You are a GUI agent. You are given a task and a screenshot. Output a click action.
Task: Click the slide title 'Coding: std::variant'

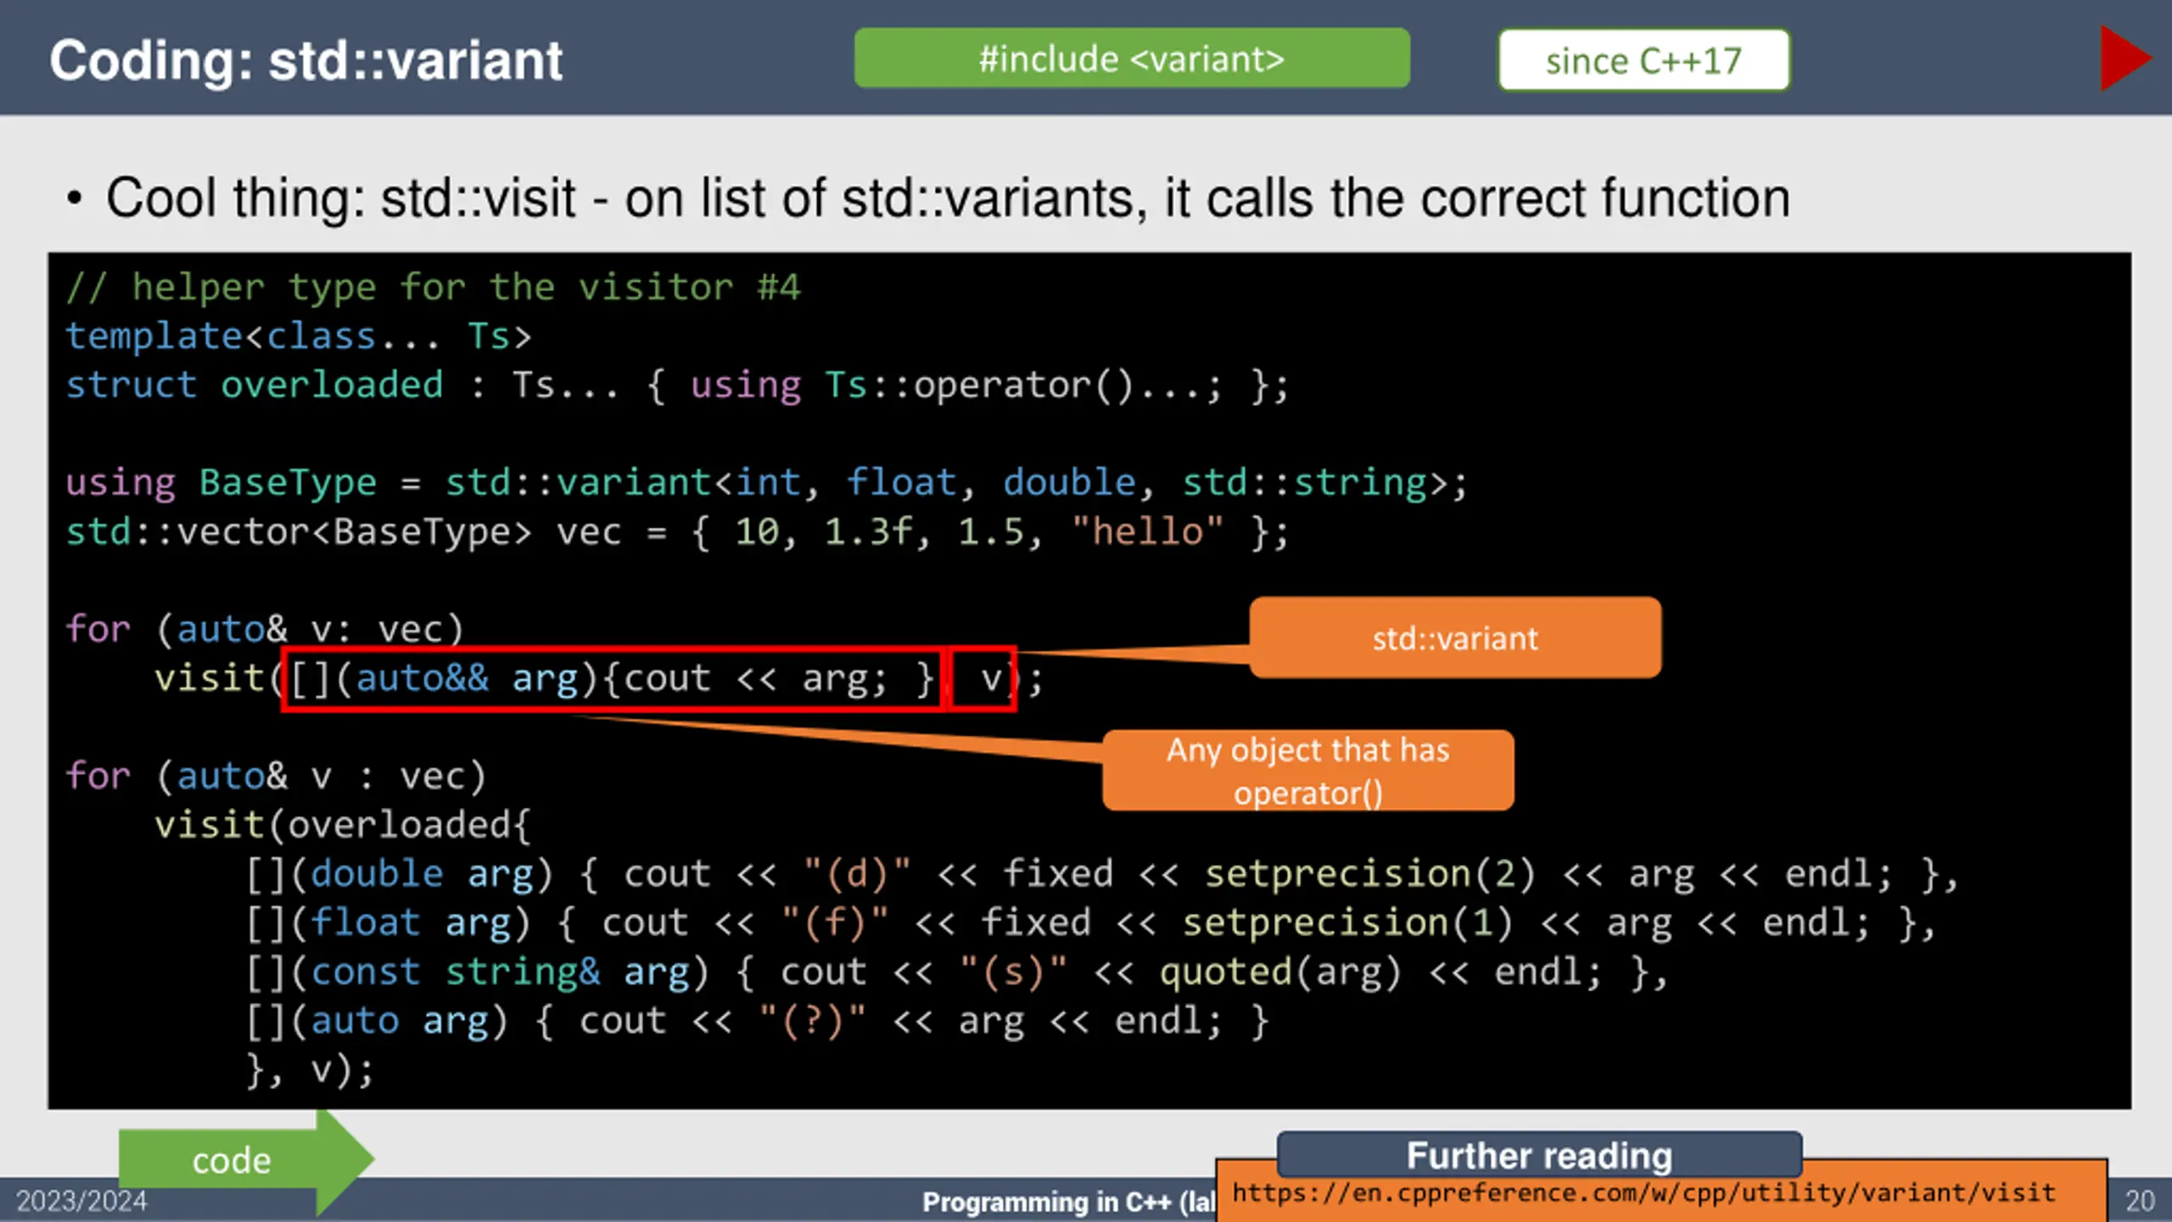[x=305, y=60]
